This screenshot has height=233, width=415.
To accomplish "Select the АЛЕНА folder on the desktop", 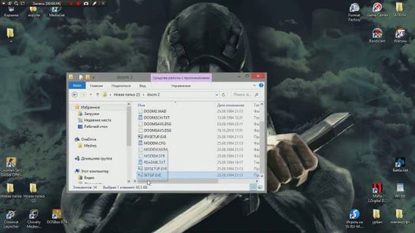I will pyautogui.click(x=399, y=10).
